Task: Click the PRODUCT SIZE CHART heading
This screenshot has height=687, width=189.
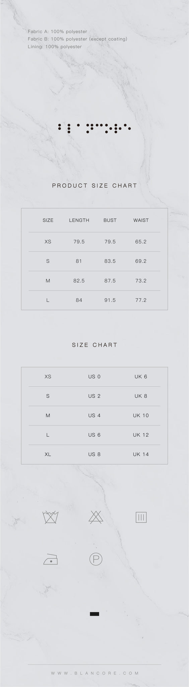Action: pos(95,186)
